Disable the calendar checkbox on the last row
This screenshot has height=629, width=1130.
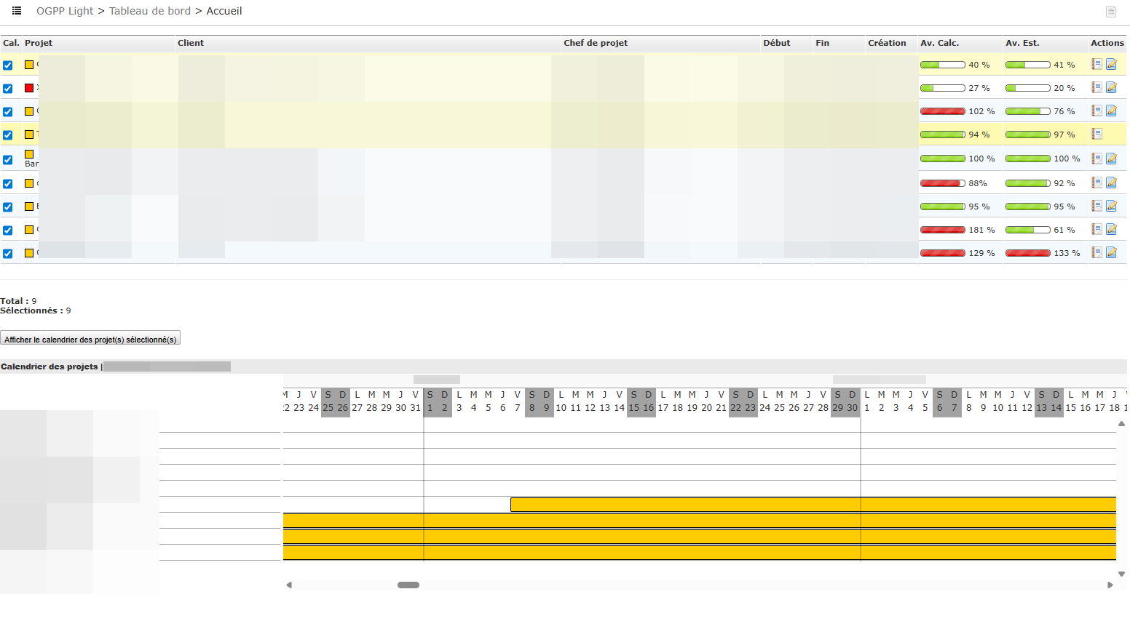coord(8,253)
